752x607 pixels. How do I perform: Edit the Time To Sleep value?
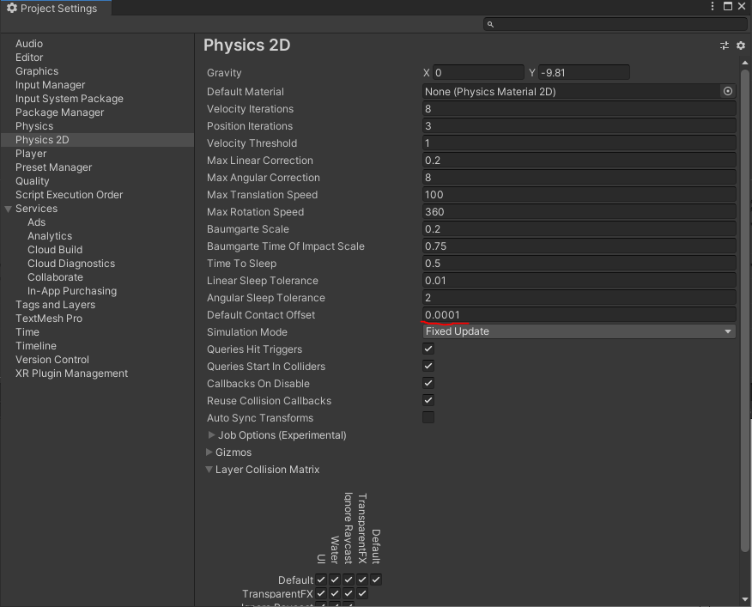point(579,264)
